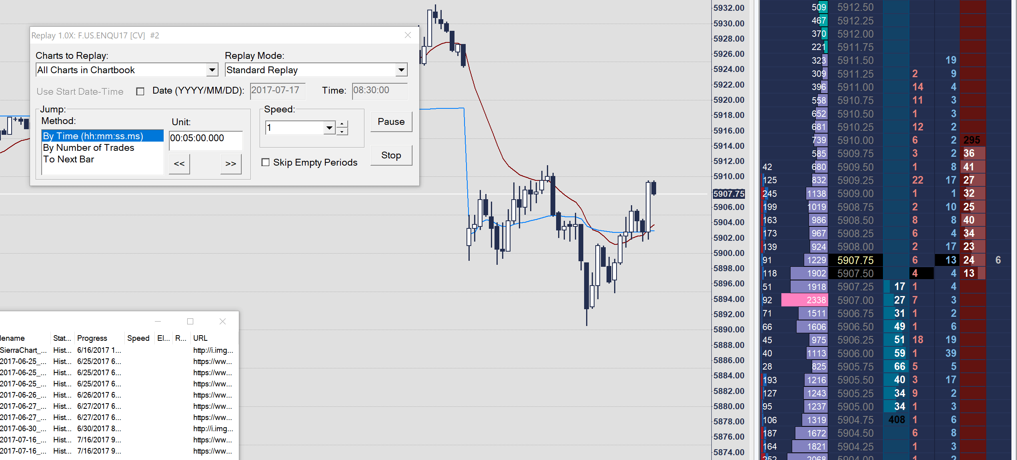Sort downloads by Progress column header
Viewport: 1017px width, 460px height.
click(x=92, y=338)
